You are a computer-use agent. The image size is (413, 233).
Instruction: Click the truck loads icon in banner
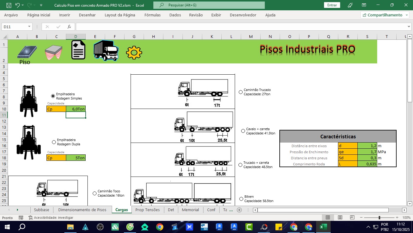[106, 50]
